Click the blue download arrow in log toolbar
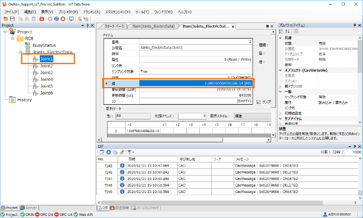Screen dimensions: 363x218 109,152
